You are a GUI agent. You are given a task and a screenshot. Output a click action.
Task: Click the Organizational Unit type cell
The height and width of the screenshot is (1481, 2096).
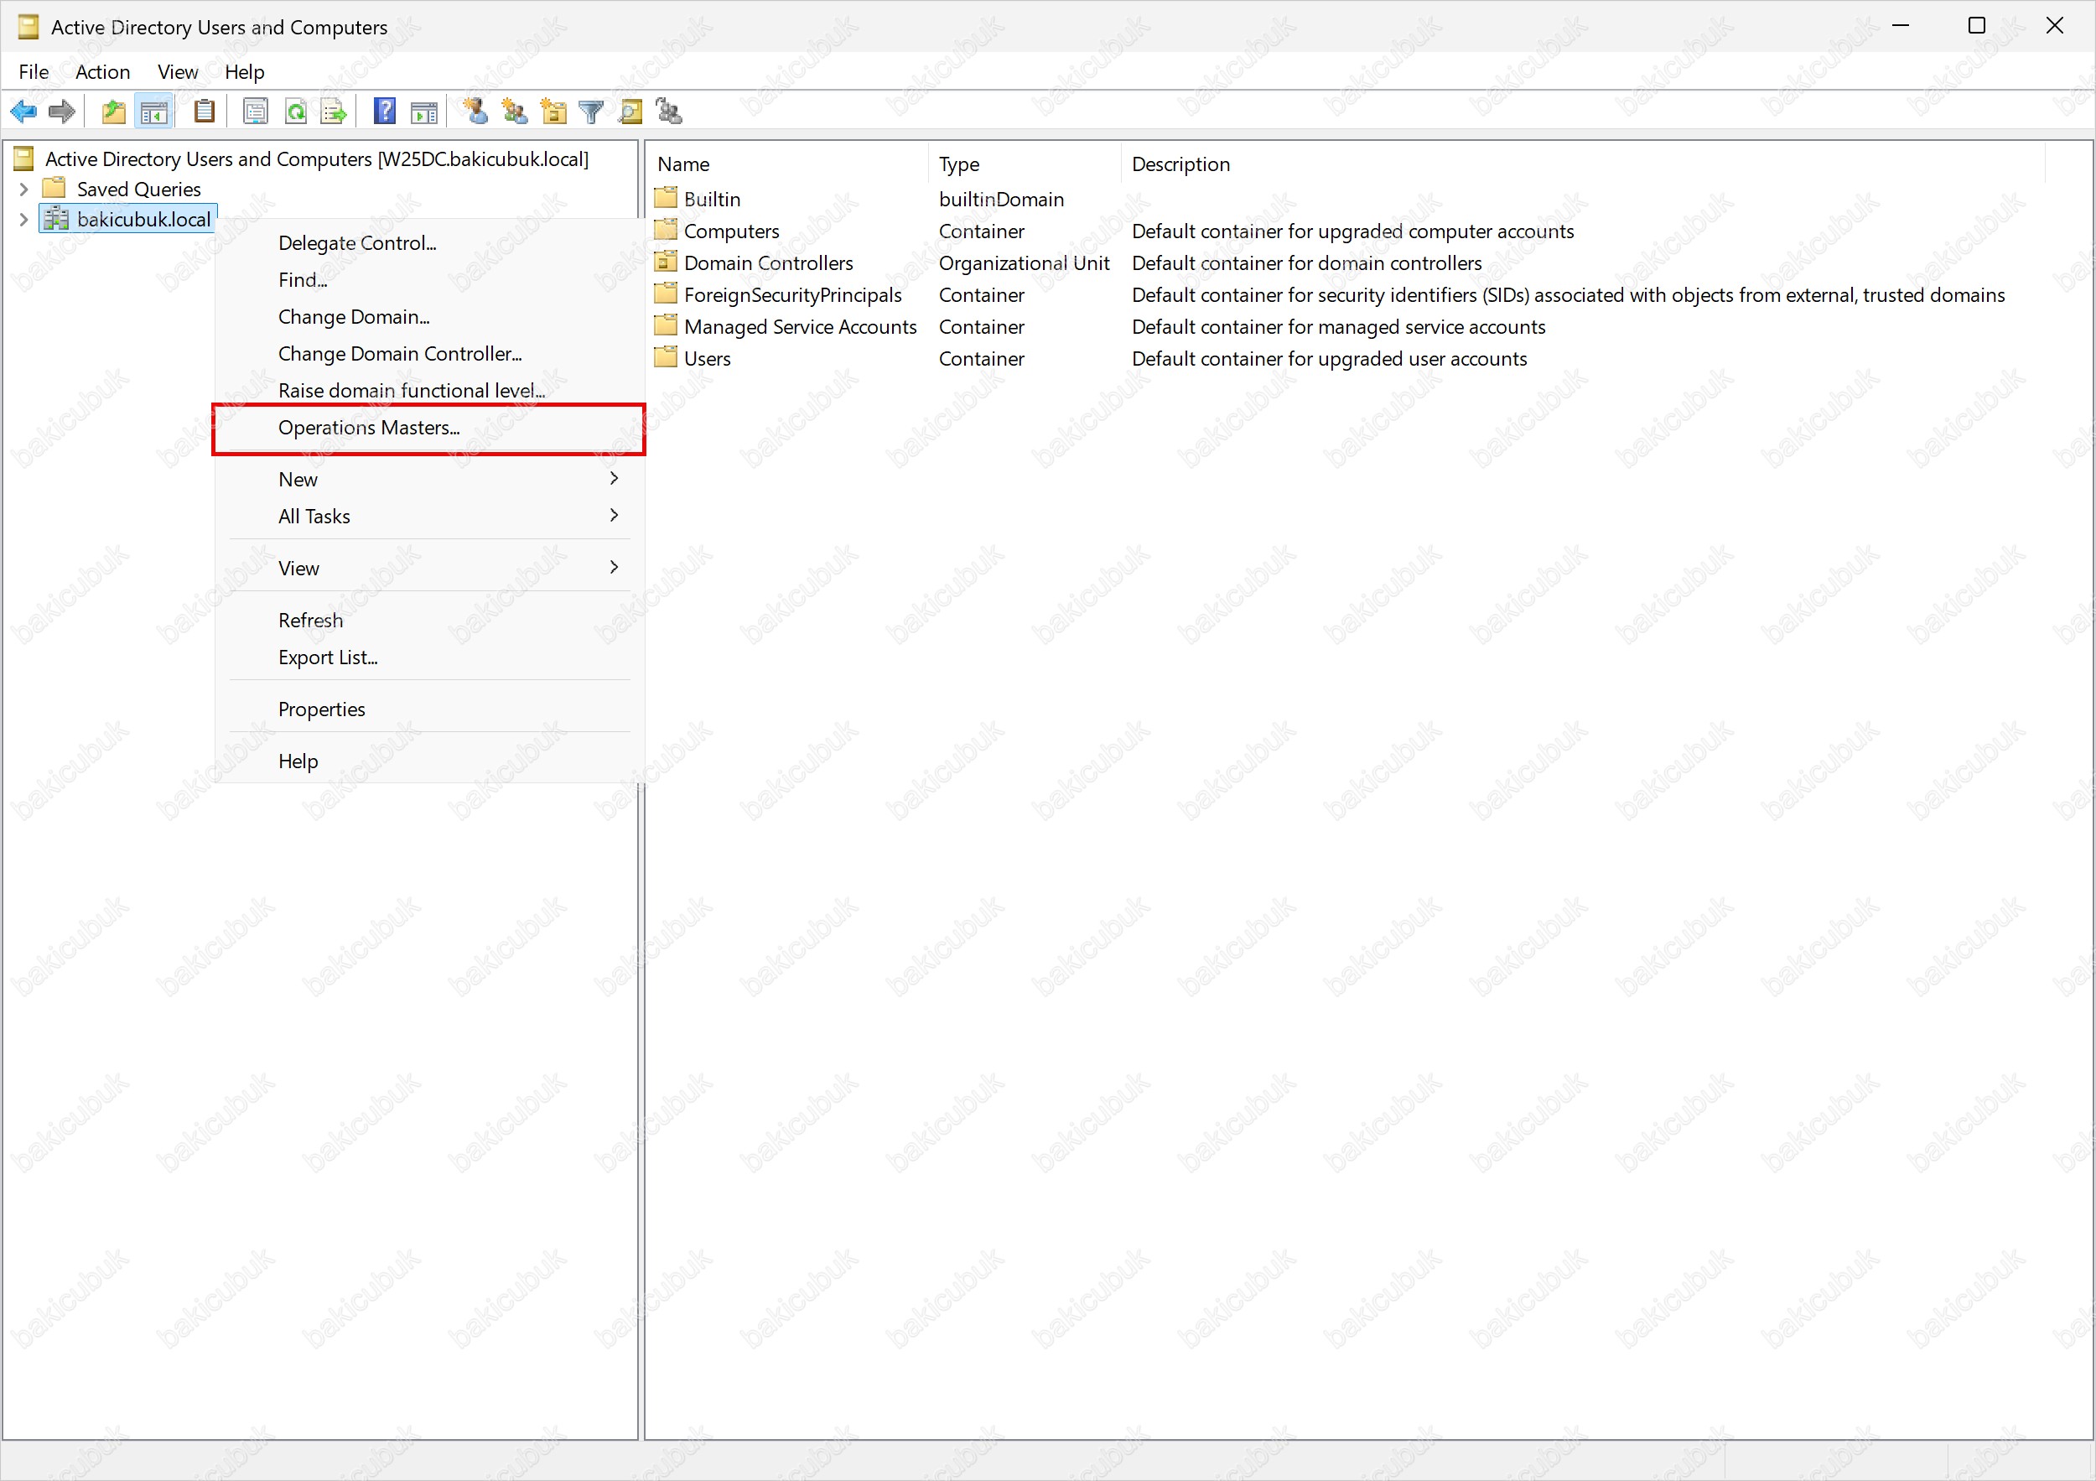[1025, 263]
